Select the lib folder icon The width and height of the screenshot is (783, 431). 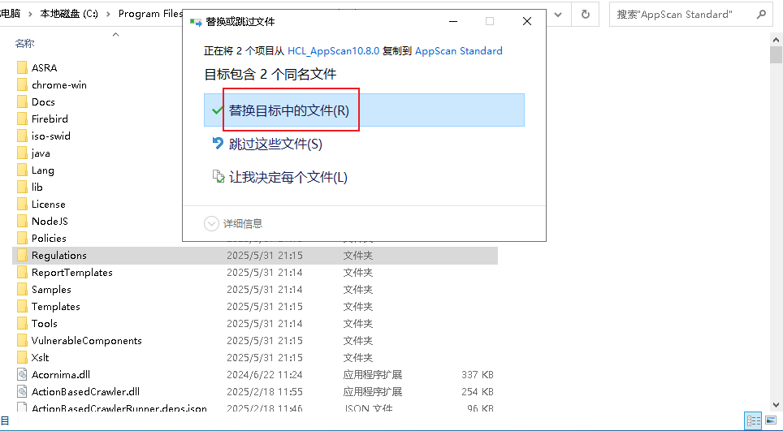(22, 187)
